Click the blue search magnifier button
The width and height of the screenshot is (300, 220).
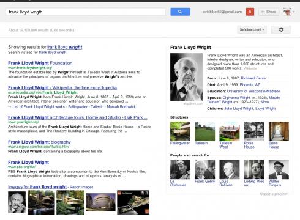[x=180, y=12]
